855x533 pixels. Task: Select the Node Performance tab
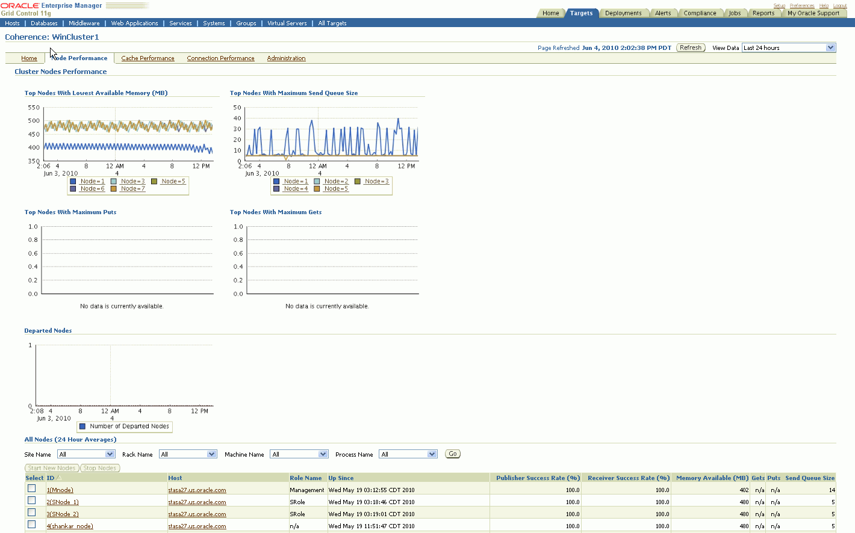tap(79, 58)
